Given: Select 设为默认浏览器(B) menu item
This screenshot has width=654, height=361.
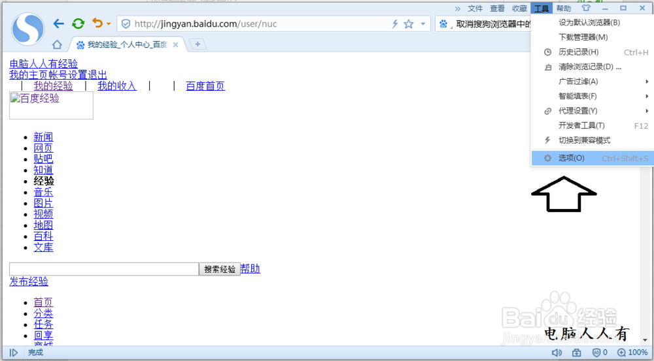Looking at the screenshot, I should click(x=593, y=22).
